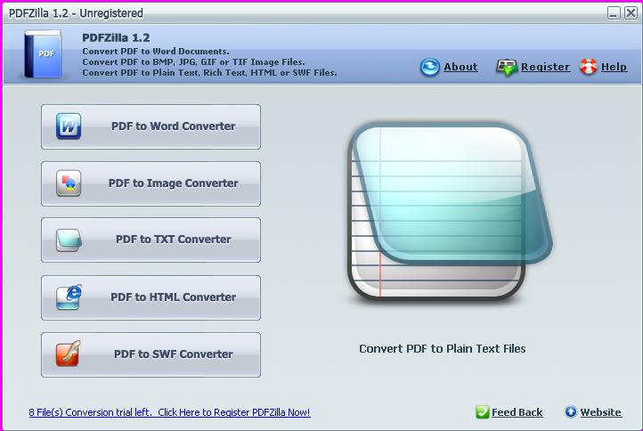Open the Help link
Image resolution: width=643 pixels, height=431 pixels.
click(x=614, y=67)
